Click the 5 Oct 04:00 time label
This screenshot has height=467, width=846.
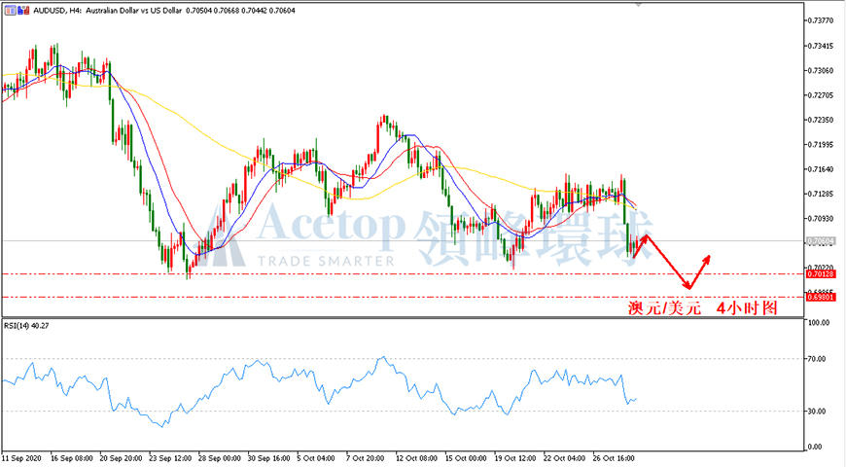(316, 458)
